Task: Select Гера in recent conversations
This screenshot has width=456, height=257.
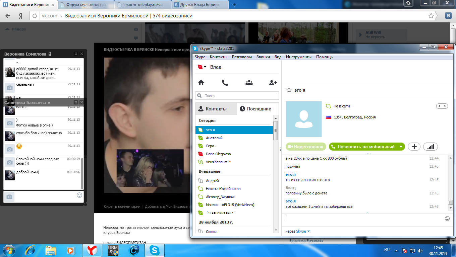Action: (x=234, y=146)
